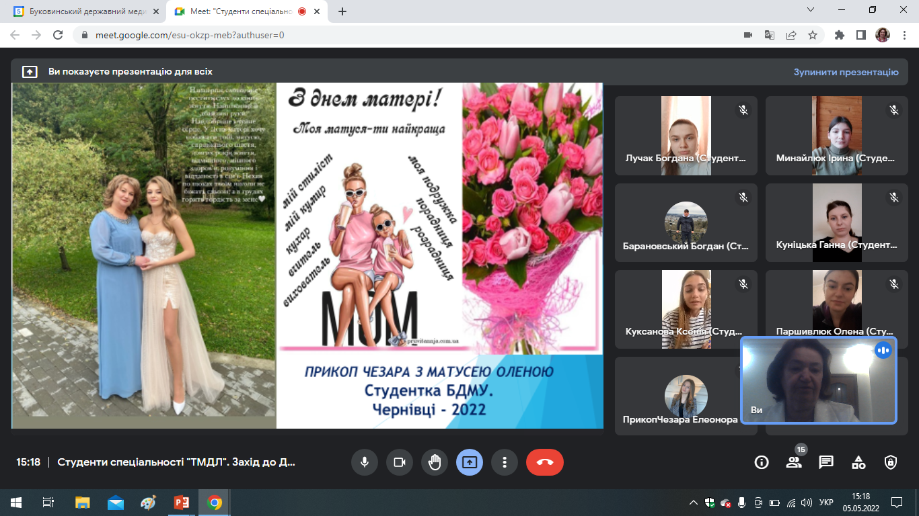Open a new browser tab
The width and height of the screenshot is (919, 516).
(342, 11)
